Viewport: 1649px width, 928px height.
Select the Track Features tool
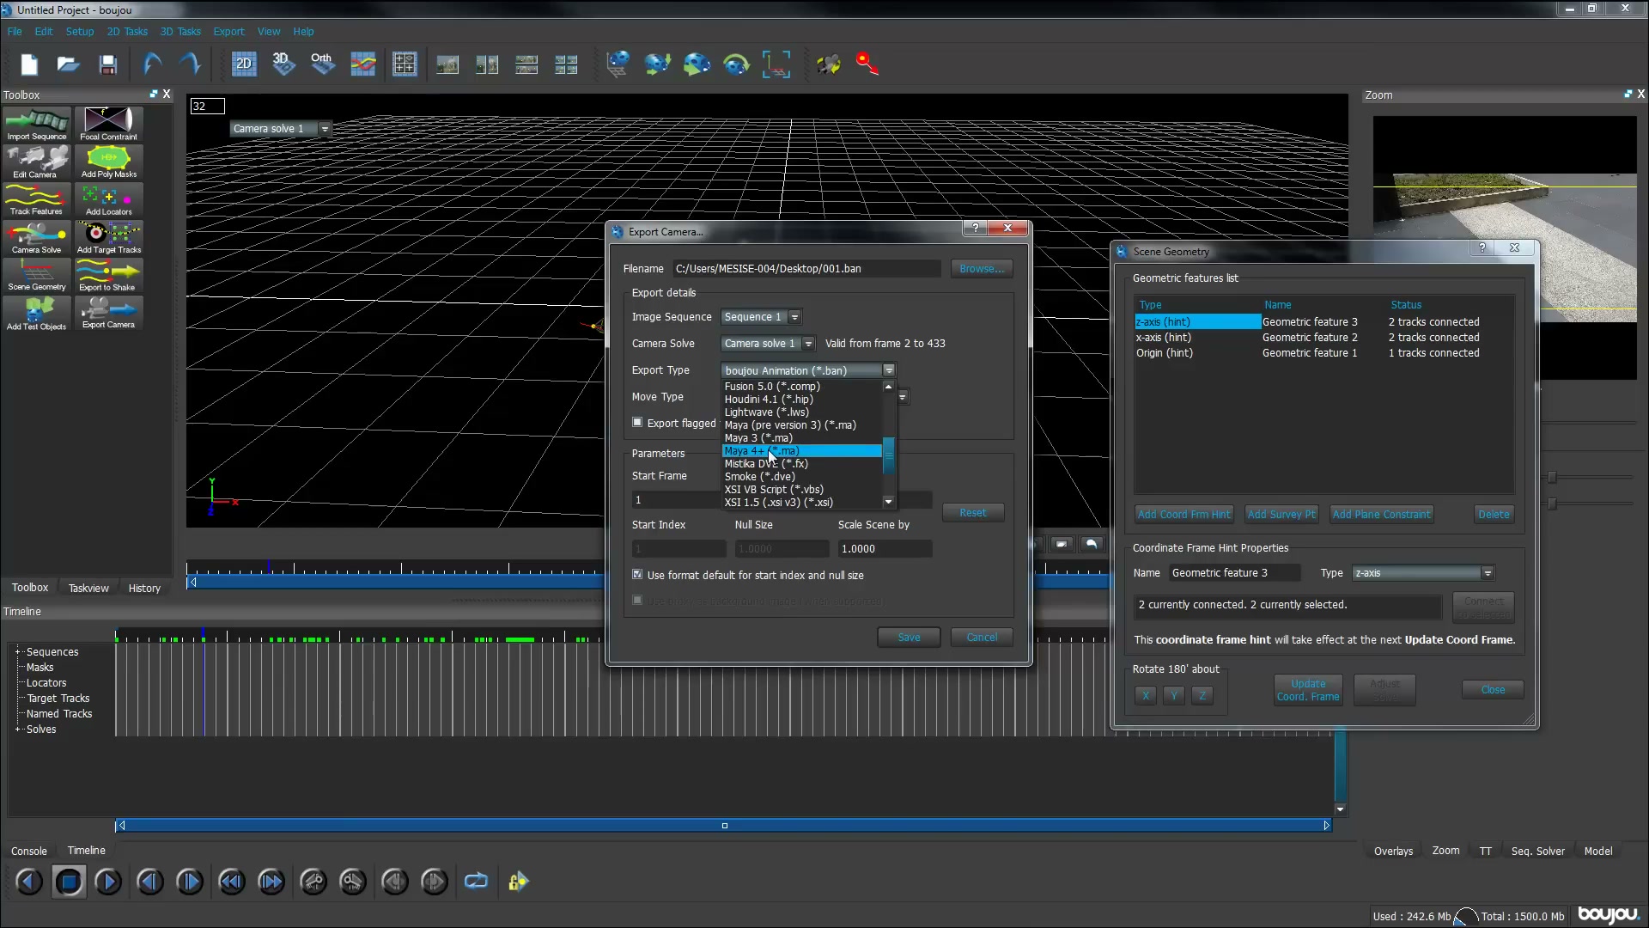[36, 200]
